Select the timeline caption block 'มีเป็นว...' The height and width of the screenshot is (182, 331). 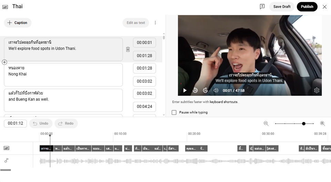tap(312, 149)
